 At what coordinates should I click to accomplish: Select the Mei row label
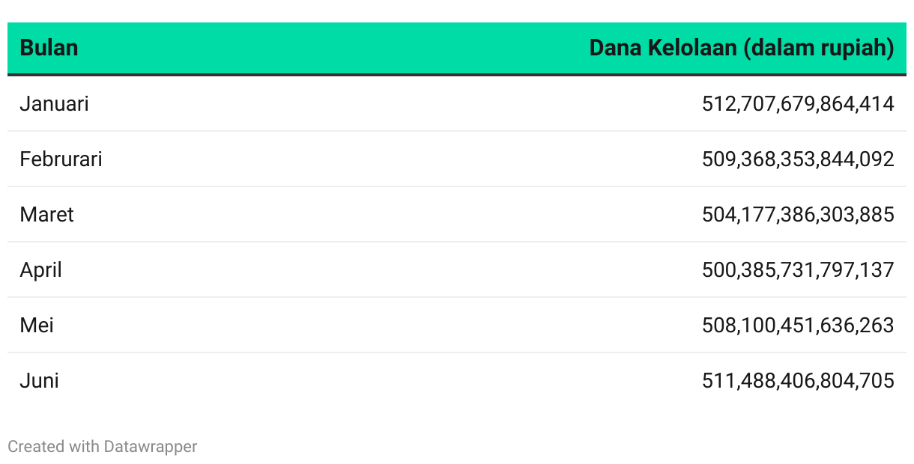point(37,325)
